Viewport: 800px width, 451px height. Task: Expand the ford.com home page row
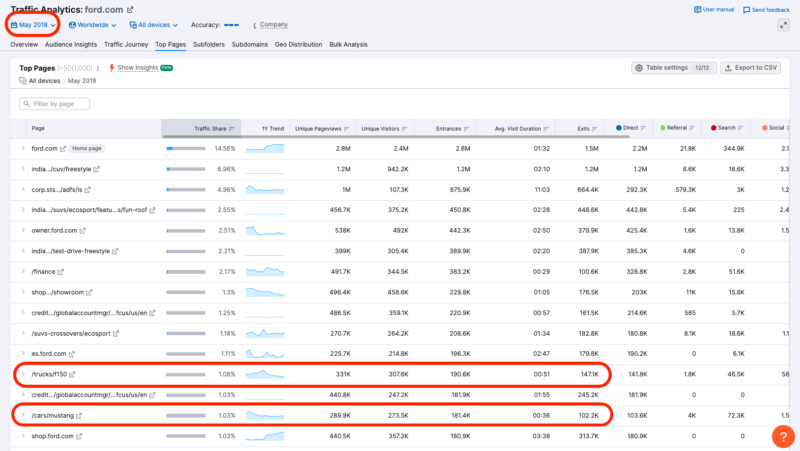point(23,148)
